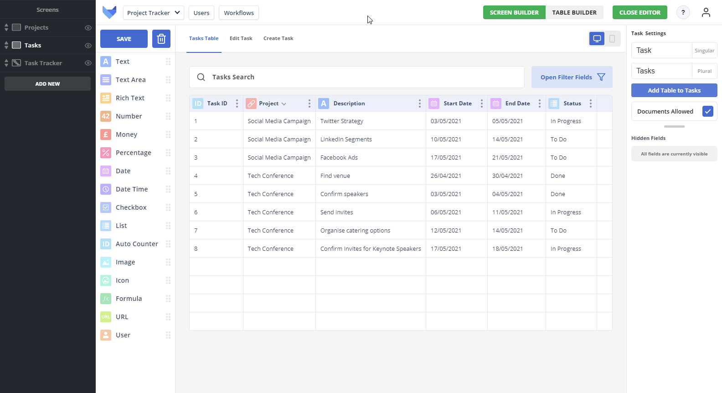Click the Save button
This screenshot has width=722, height=393.
pyautogui.click(x=124, y=39)
